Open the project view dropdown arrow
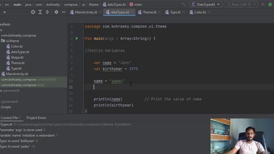The height and width of the screenshot is (154, 274). pyautogui.click(x=5, y=12)
